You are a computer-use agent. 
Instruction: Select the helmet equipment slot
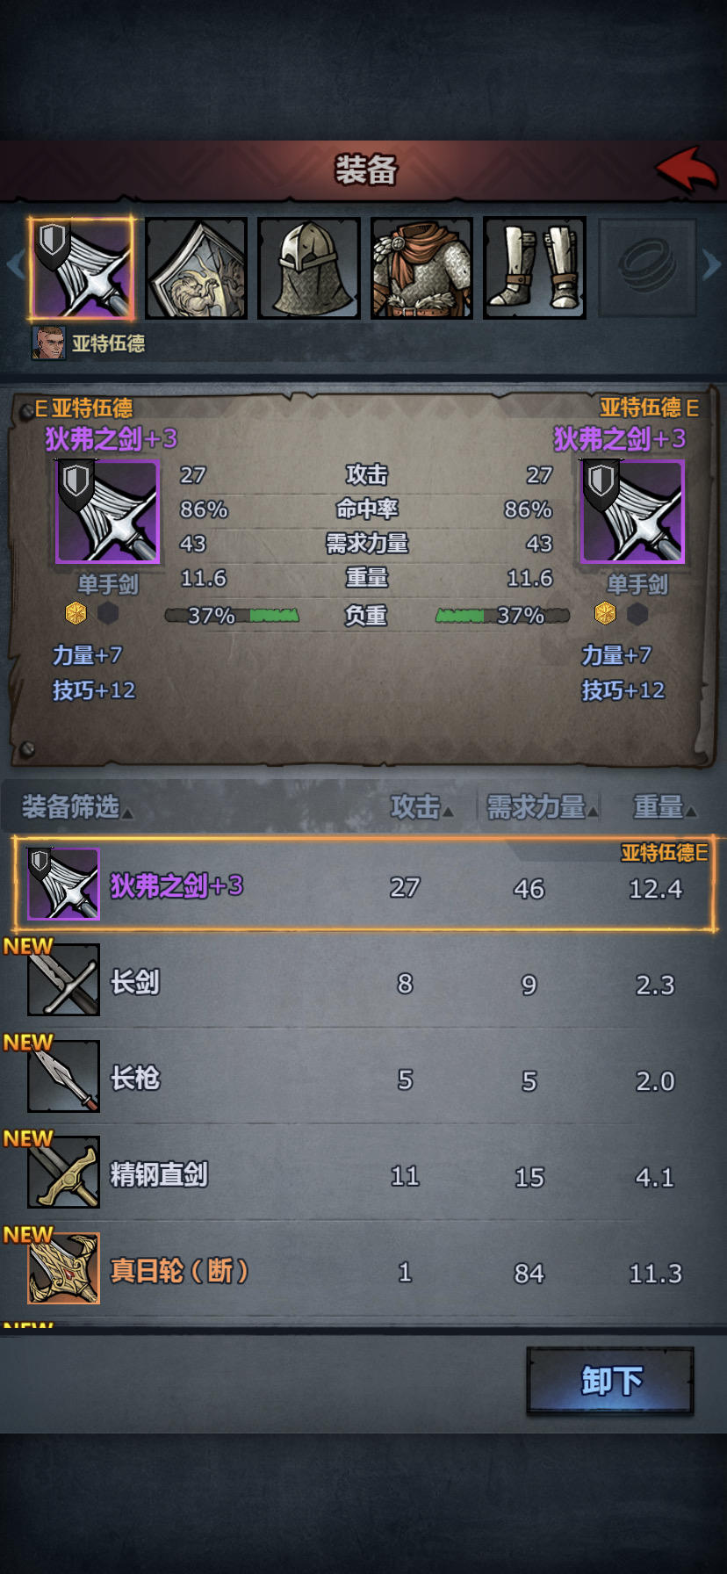(309, 268)
